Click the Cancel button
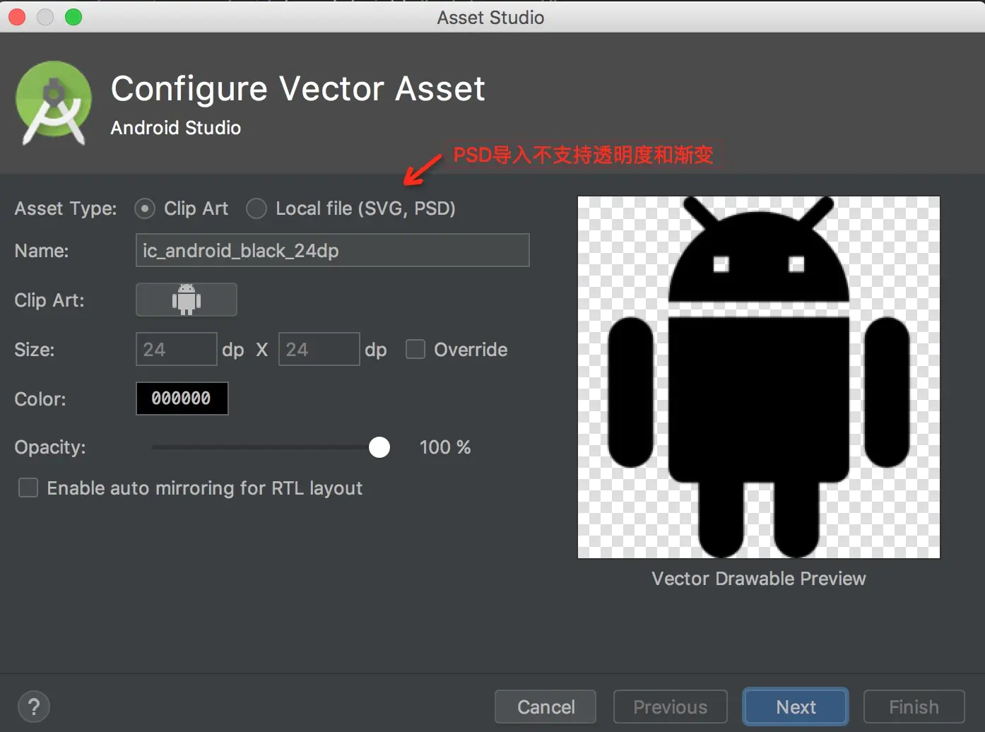The height and width of the screenshot is (732, 985). 545,707
